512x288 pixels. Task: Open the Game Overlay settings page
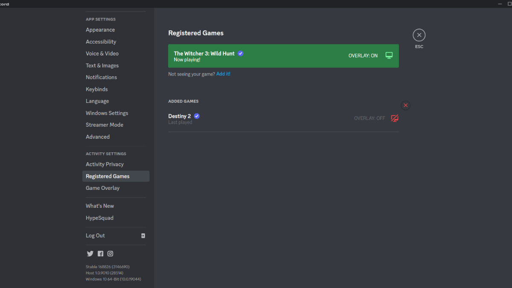pos(103,188)
